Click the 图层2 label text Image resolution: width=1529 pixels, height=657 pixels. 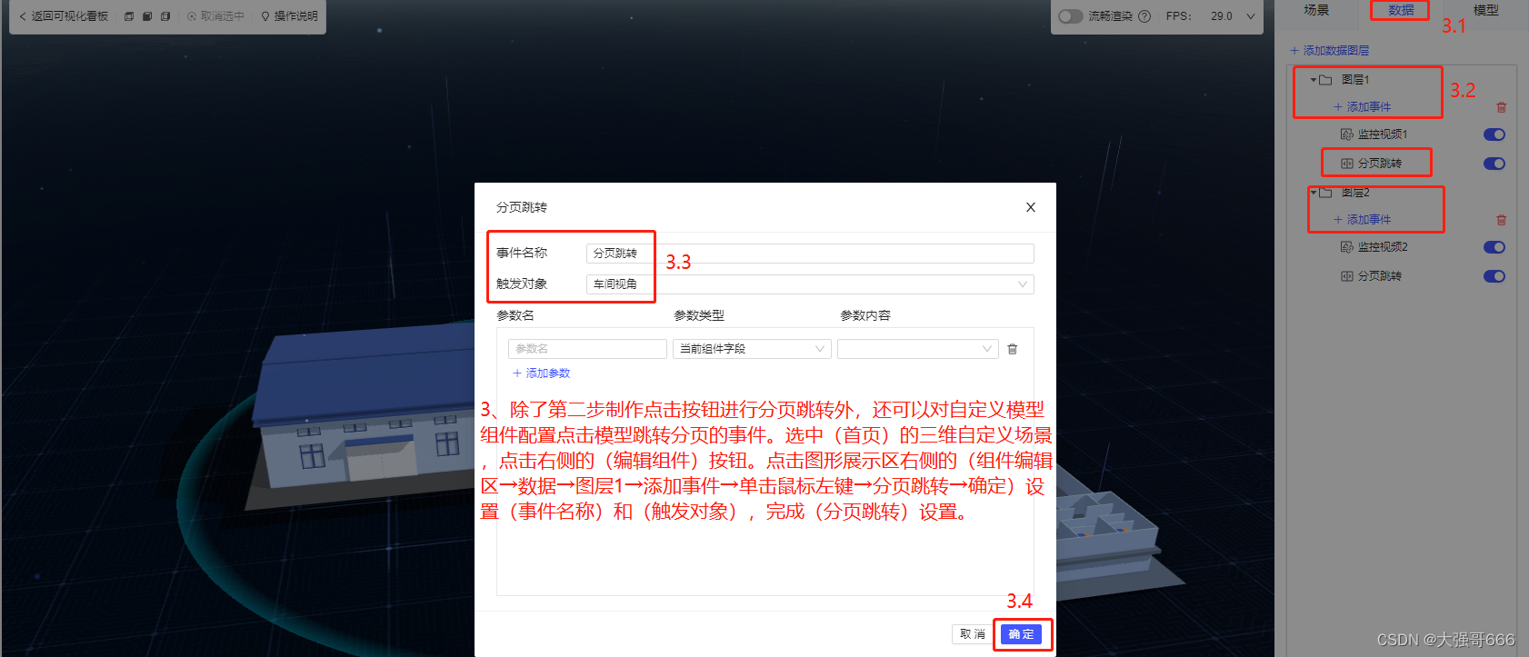point(1355,193)
